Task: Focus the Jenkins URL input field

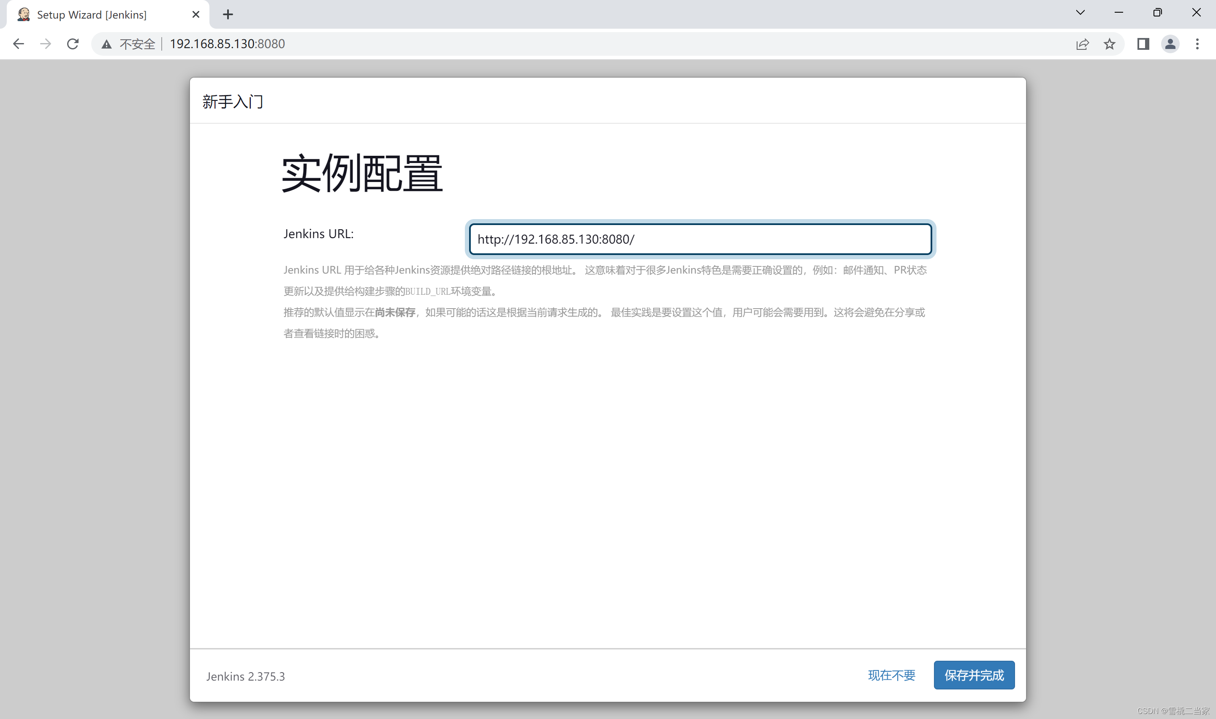Action: 700,239
